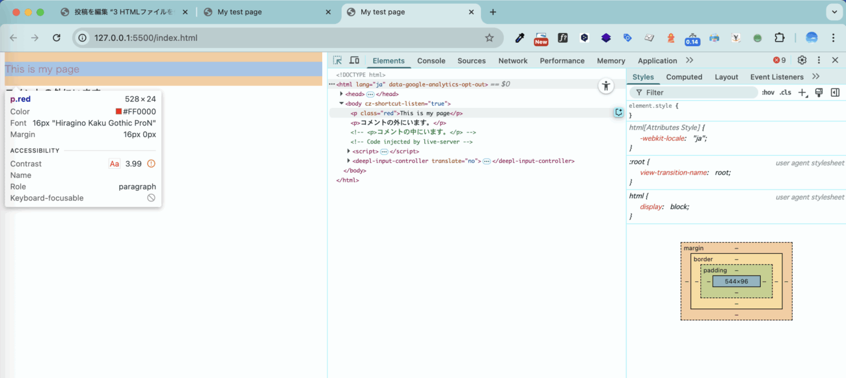Open the Computed styles tab
This screenshot has width=846, height=378.
click(684, 77)
